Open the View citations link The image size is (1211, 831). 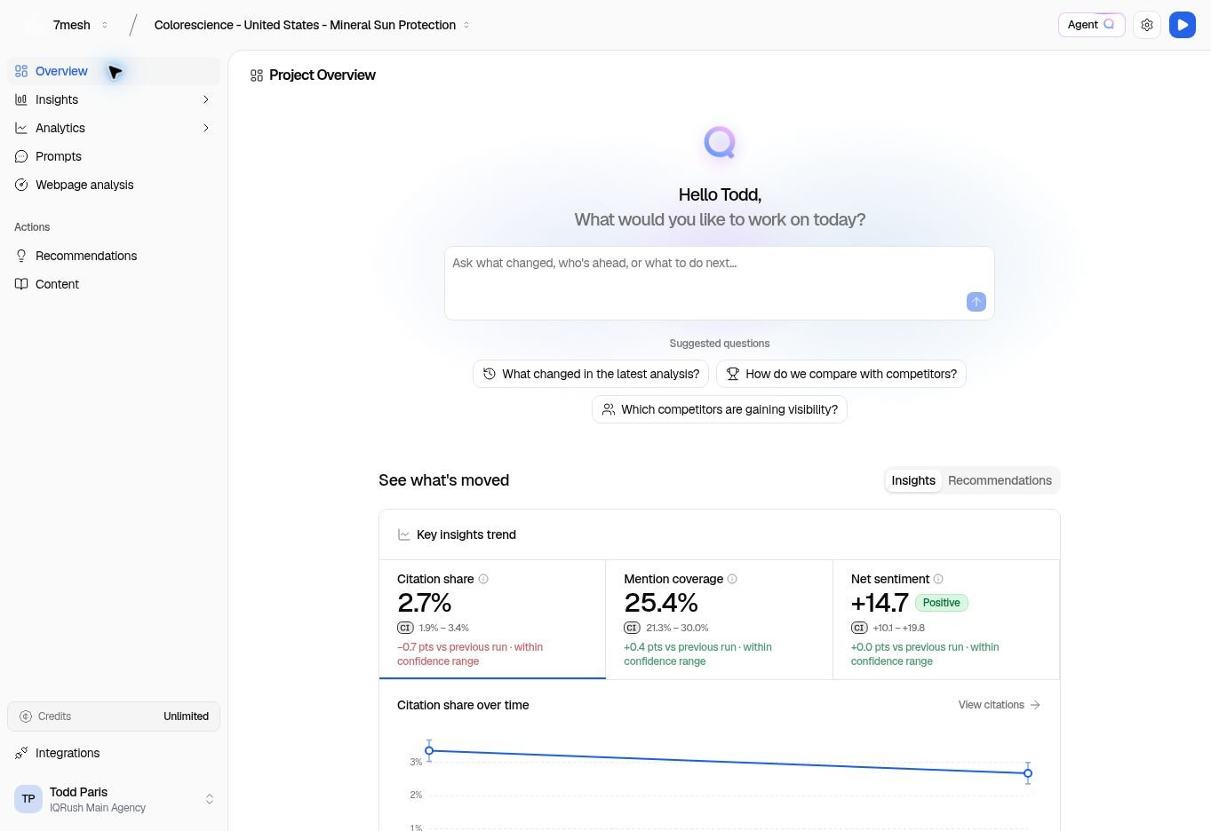click(1000, 705)
